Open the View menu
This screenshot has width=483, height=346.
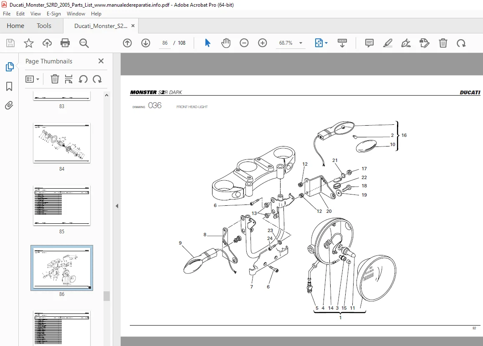pos(35,13)
